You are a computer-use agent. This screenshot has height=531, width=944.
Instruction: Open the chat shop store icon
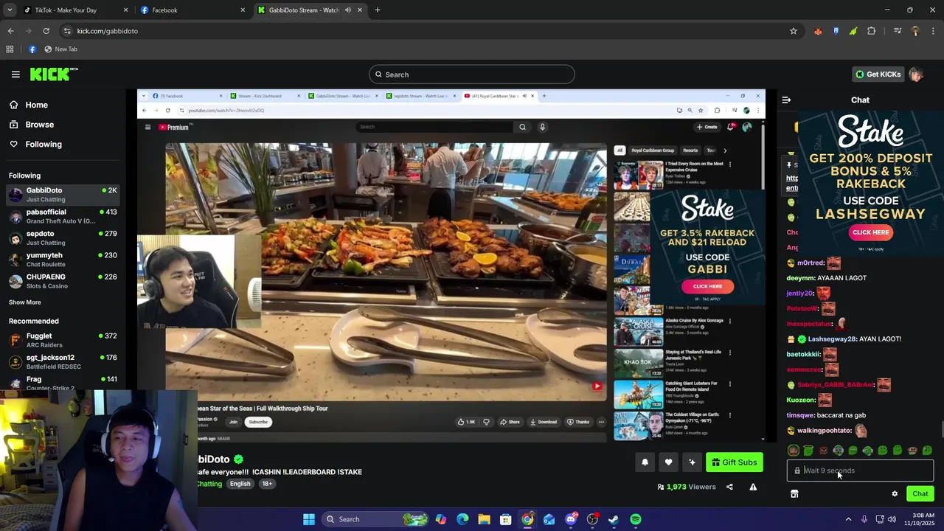click(x=794, y=494)
